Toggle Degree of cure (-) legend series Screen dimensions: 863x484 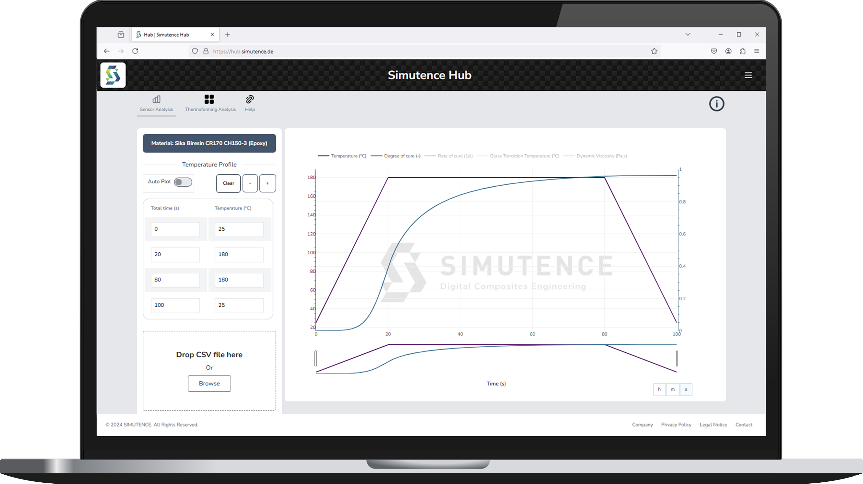(396, 156)
